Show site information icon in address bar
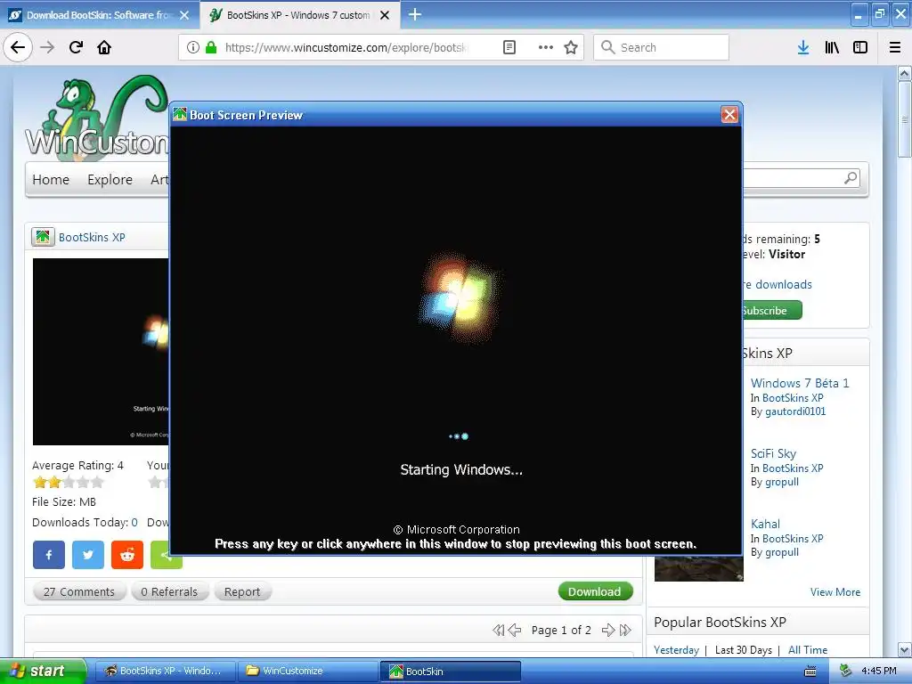Image resolution: width=912 pixels, height=684 pixels. tap(193, 47)
